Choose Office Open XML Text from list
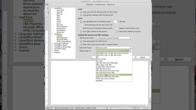Viewport: 196px width, 110px height. (x=114, y=65)
